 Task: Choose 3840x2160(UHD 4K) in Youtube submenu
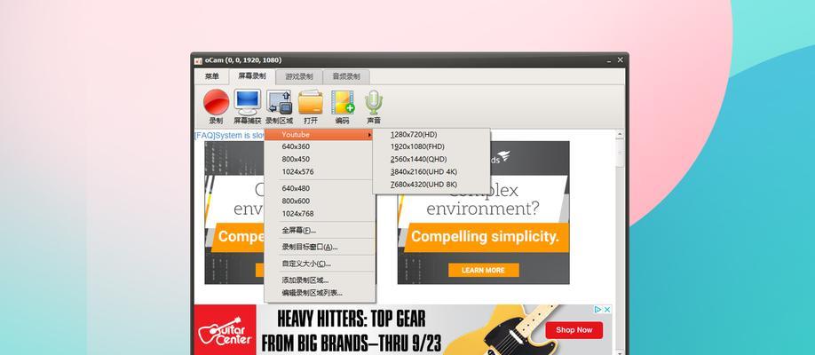pyautogui.click(x=431, y=171)
